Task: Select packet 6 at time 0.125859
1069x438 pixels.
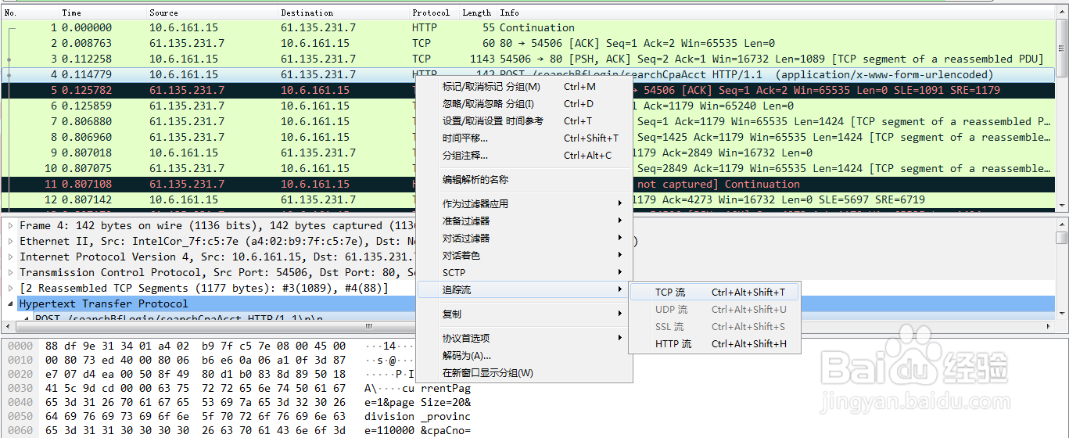Action: point(528,106)
